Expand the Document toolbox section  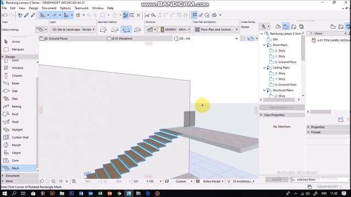coord(12,176)
